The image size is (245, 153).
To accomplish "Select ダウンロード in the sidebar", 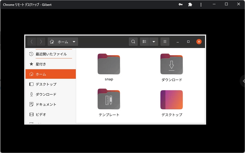I will (x=51, y=94).
